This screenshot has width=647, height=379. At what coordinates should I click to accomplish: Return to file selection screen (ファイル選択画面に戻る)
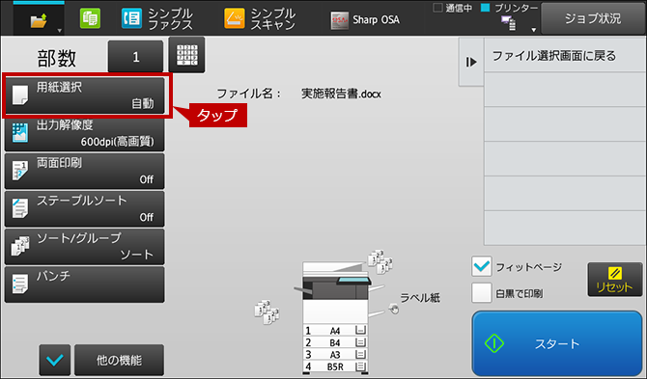[565, 56]
